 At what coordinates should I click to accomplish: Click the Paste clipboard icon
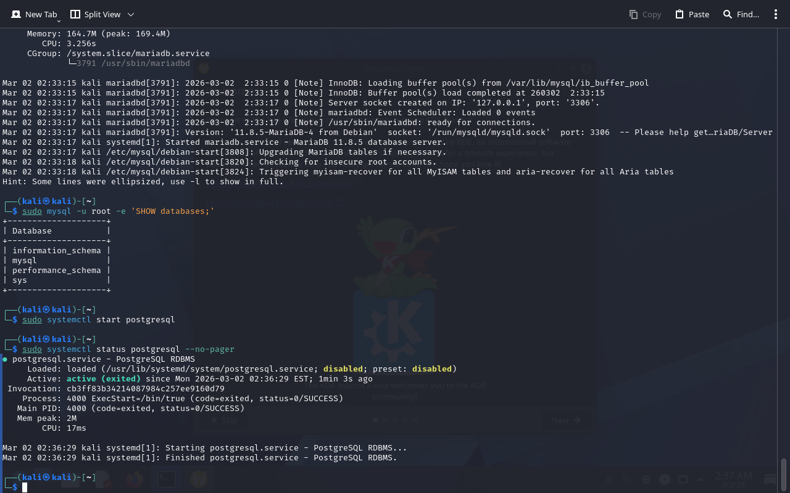tap(680, 14)
